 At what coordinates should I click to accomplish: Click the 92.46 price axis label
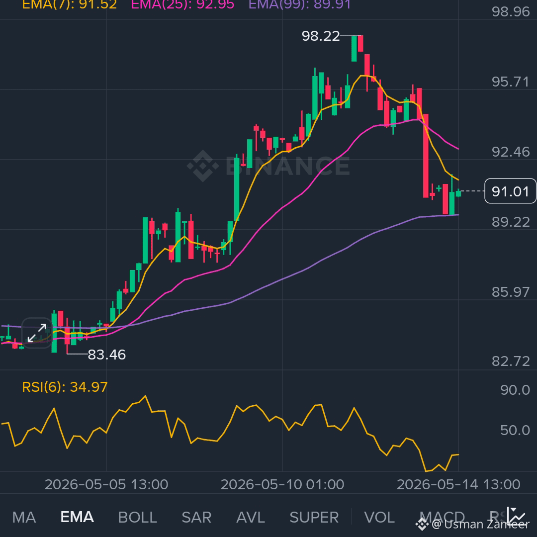(511, 152)
